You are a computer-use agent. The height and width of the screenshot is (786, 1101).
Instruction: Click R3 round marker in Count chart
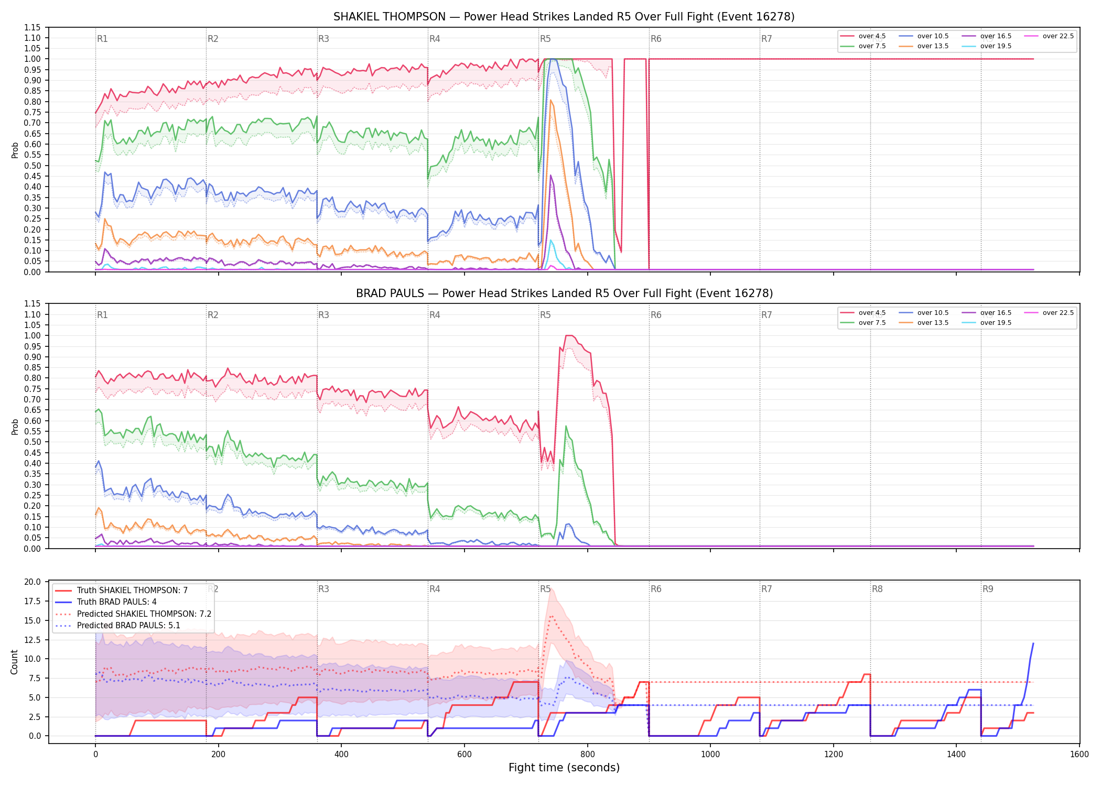323,589
